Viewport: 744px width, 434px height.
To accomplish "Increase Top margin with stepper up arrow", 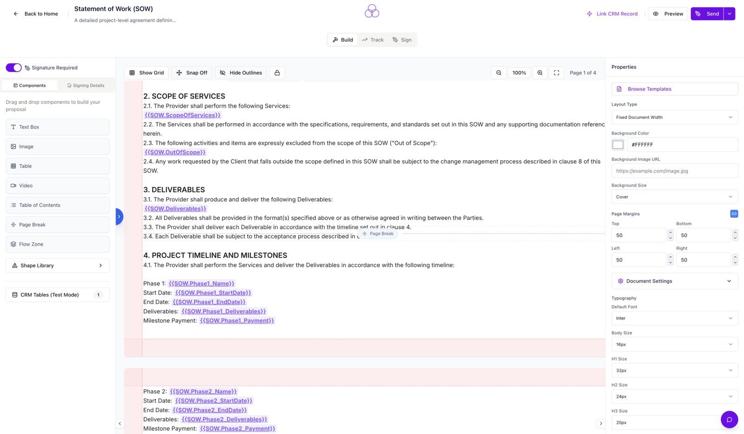I will (x=670, y=232).
